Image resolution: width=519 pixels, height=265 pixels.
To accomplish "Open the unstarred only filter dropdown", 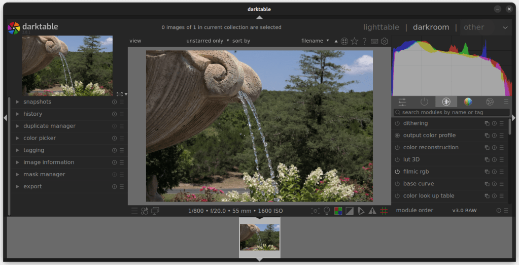I will (x=207, y=41).
